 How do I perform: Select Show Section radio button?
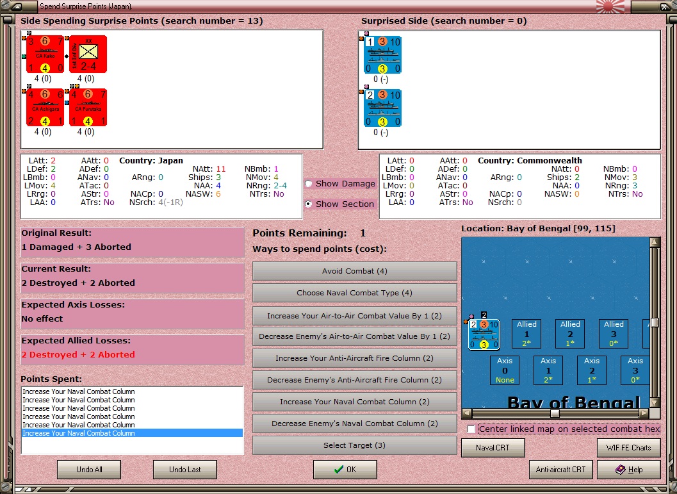tap(308, 204)
